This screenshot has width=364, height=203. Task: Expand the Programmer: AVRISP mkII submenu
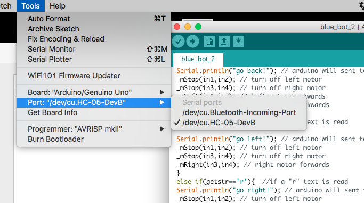coord(94,129)
